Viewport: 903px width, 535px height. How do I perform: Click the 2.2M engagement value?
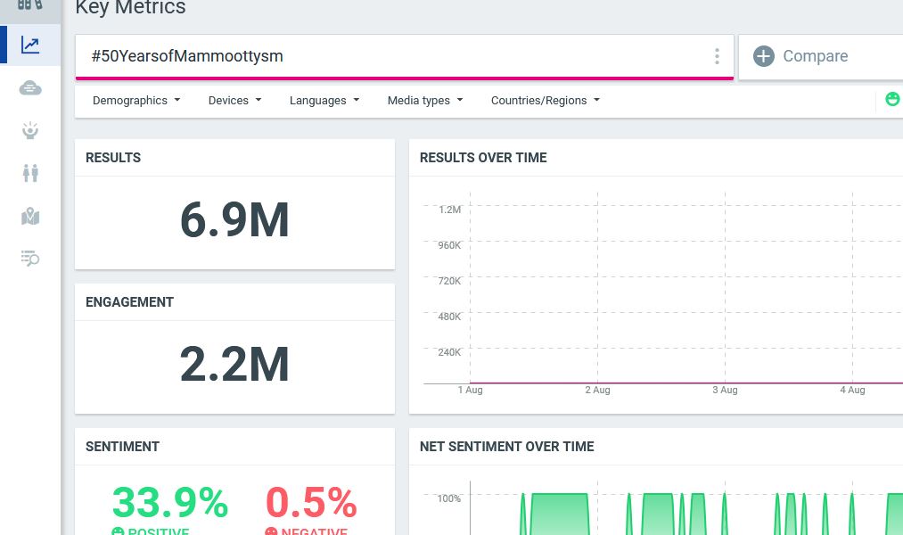click(x=234, y=365)
